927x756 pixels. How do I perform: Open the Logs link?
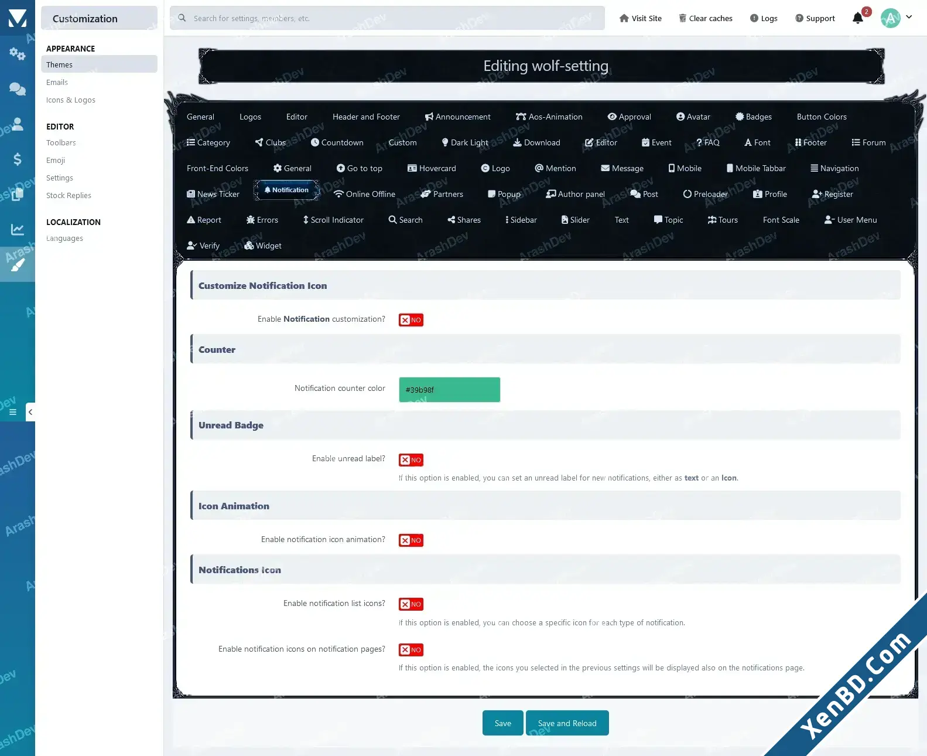click(764, 18)
